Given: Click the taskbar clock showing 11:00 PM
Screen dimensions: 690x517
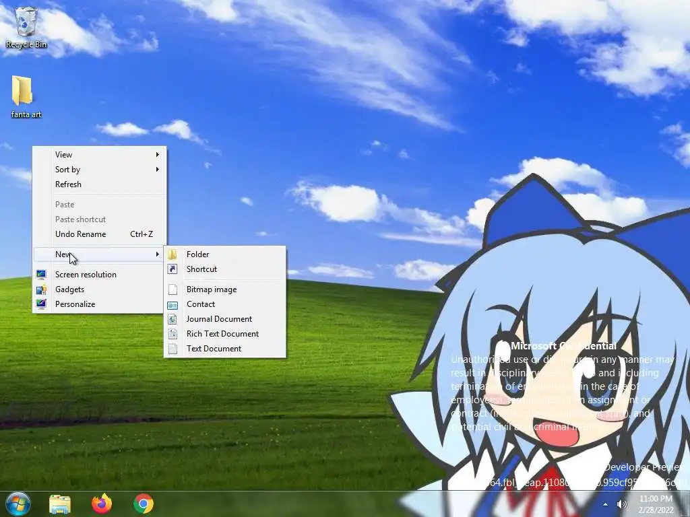Looking at the screenshot, I should [656, 504].
